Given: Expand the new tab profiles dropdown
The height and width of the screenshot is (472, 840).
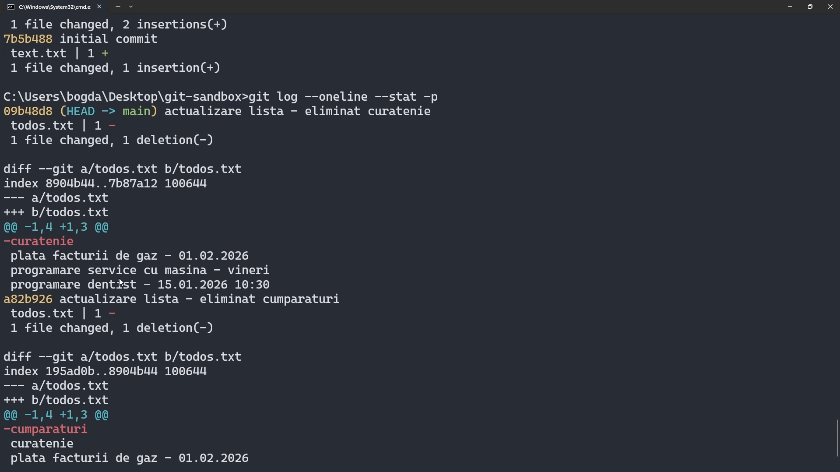Looking at the screenshot, I should (x=131, y=7).
